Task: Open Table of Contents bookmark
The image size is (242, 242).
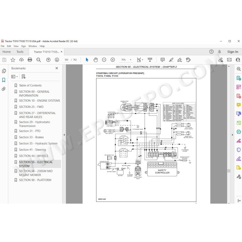Action: 30,85
